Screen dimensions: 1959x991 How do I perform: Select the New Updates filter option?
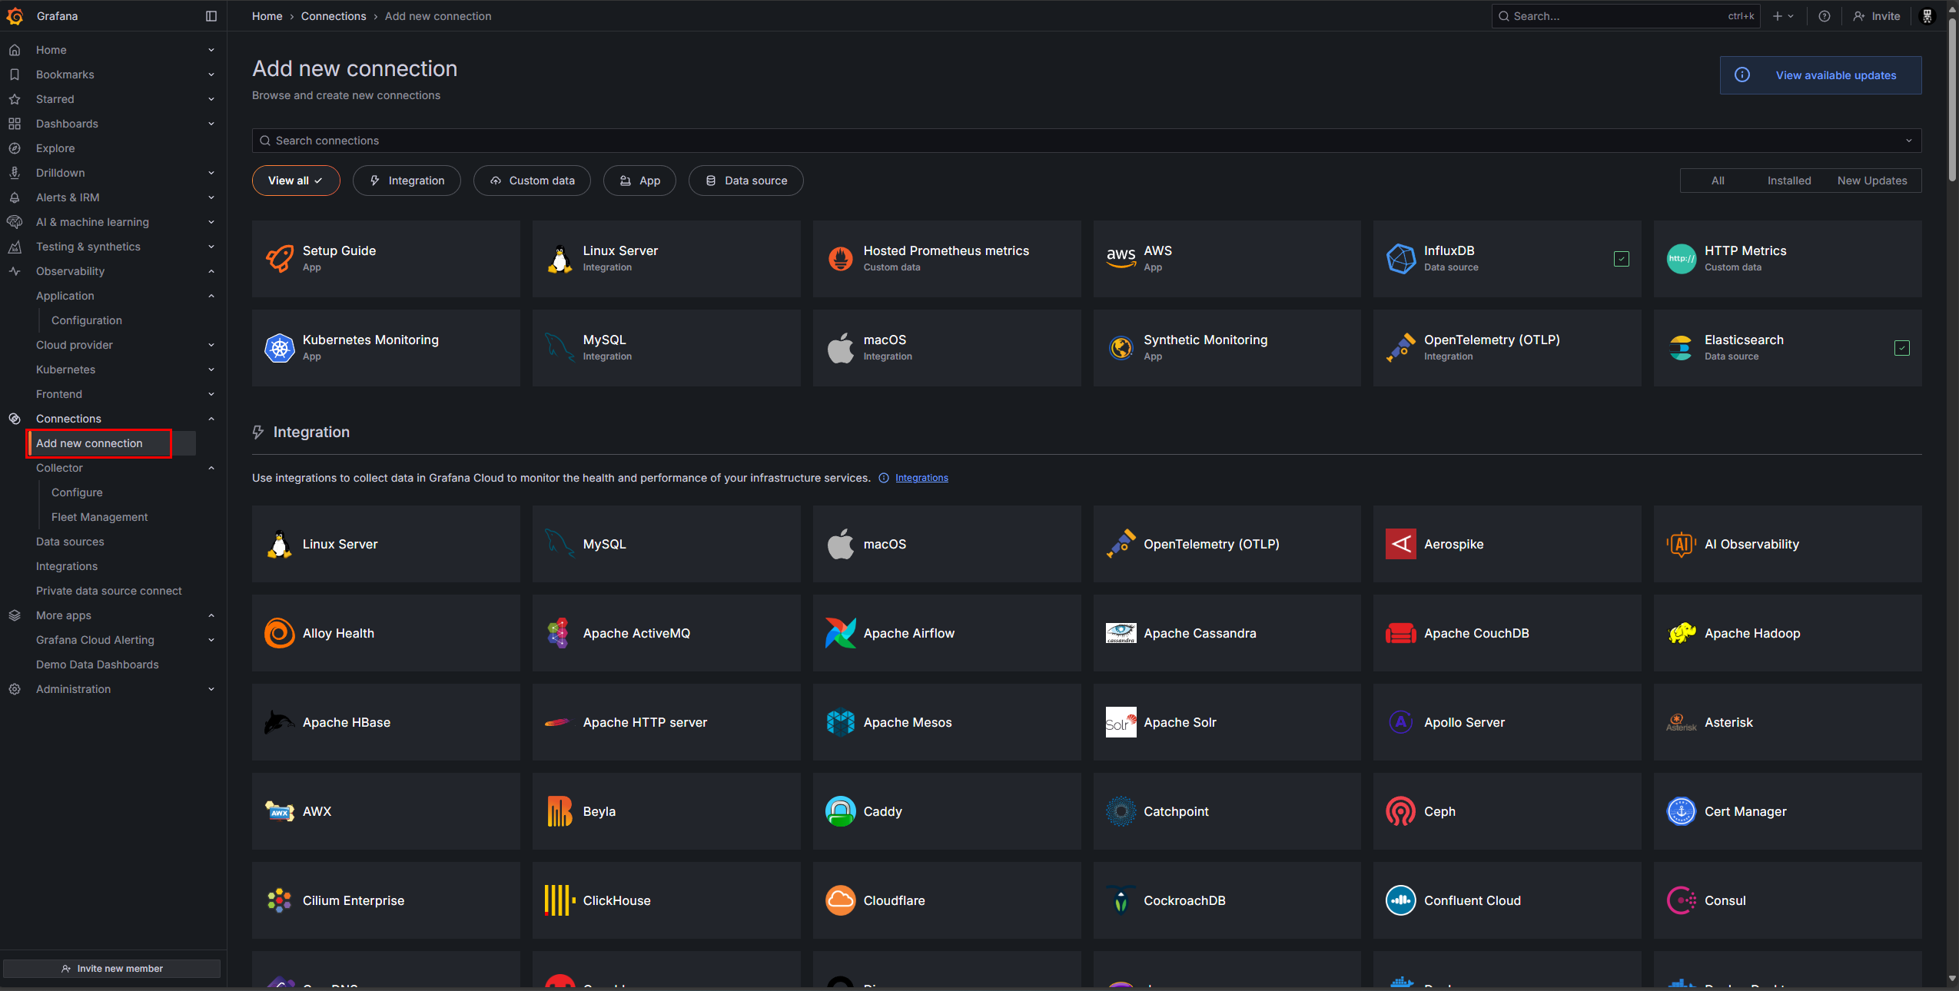[x=1872, y=181]
